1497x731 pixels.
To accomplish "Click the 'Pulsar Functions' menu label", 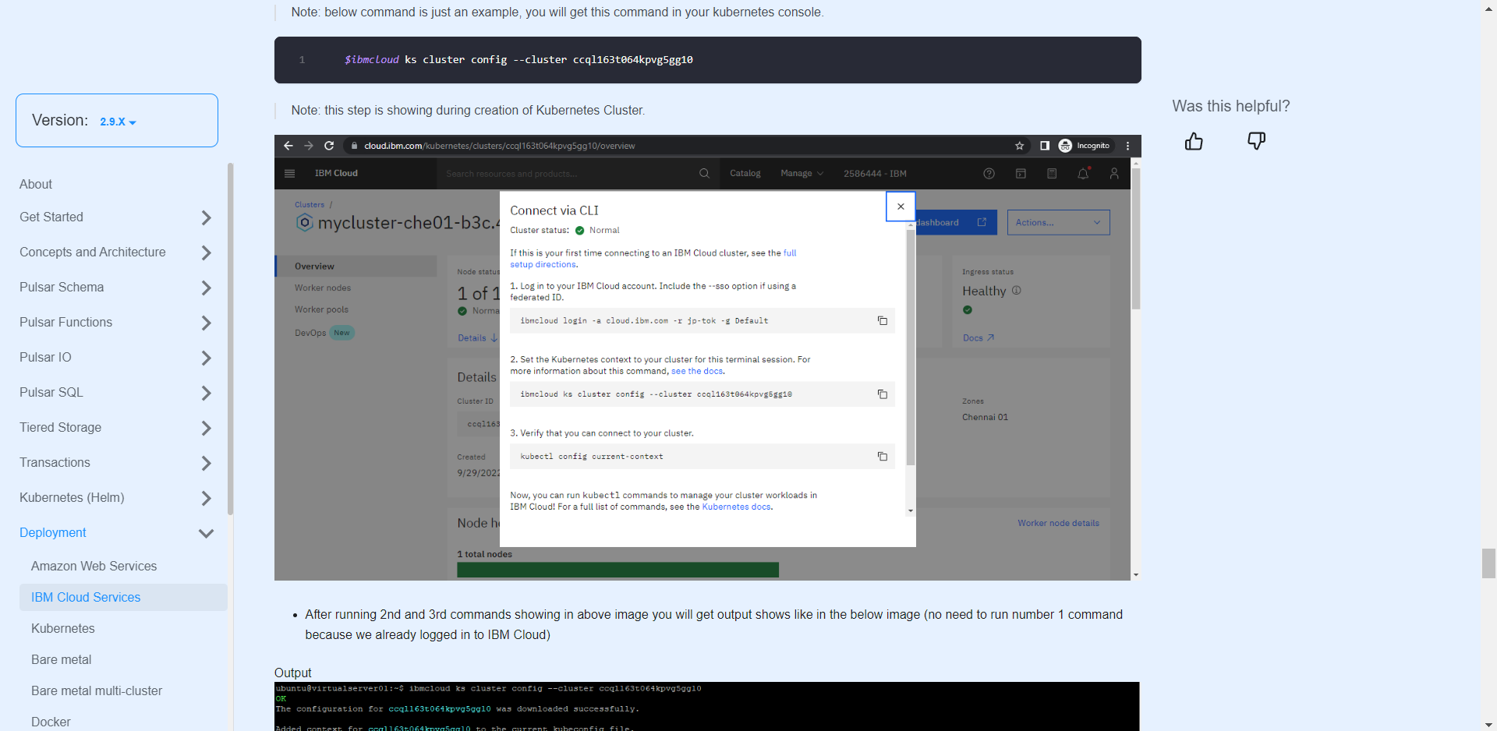I will pos(65,322).
